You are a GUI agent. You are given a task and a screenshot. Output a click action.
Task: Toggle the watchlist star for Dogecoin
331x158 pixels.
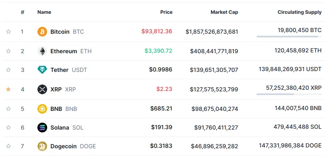(8, 146)
